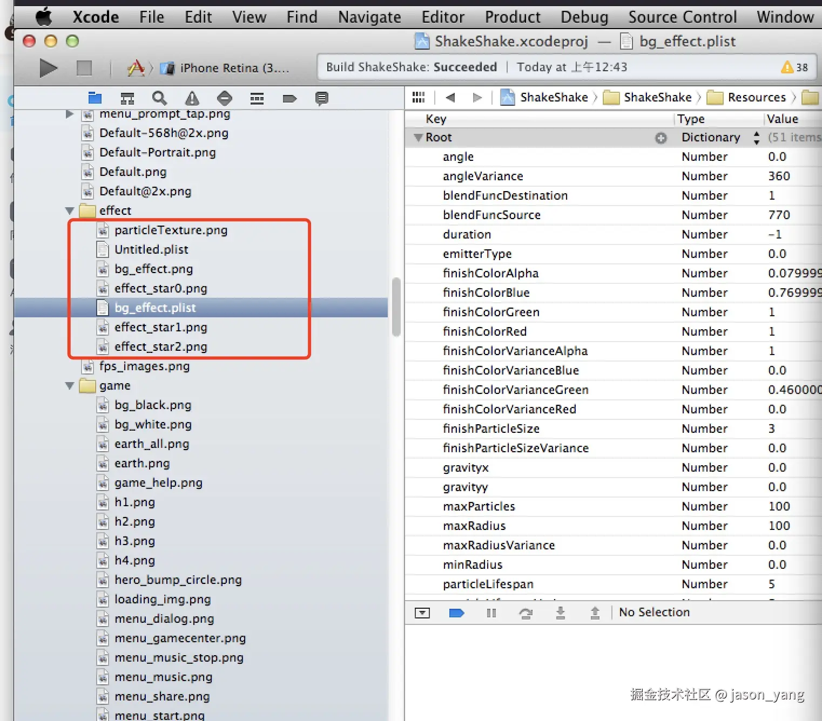
Task: Open the Apple menu
Action: pos(43,17)
